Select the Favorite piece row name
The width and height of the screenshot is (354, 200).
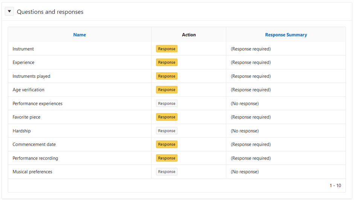pyautogui.click(x=26, y=117)
